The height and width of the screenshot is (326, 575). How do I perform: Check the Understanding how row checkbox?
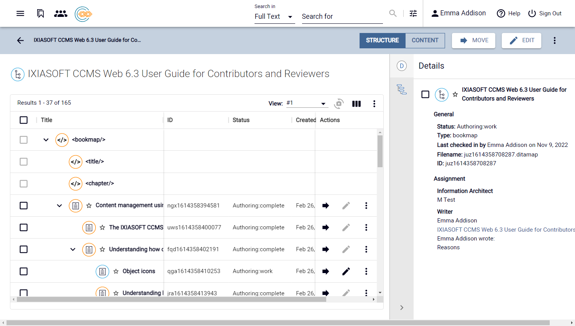(x=24, y=249)
